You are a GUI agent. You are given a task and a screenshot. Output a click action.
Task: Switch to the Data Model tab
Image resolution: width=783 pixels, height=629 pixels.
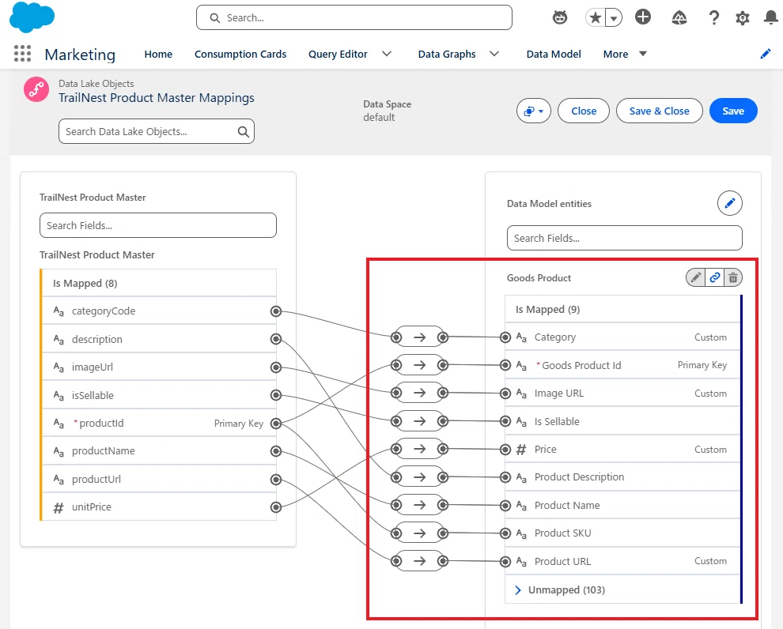pyautogui.click(x=554, y=54)
